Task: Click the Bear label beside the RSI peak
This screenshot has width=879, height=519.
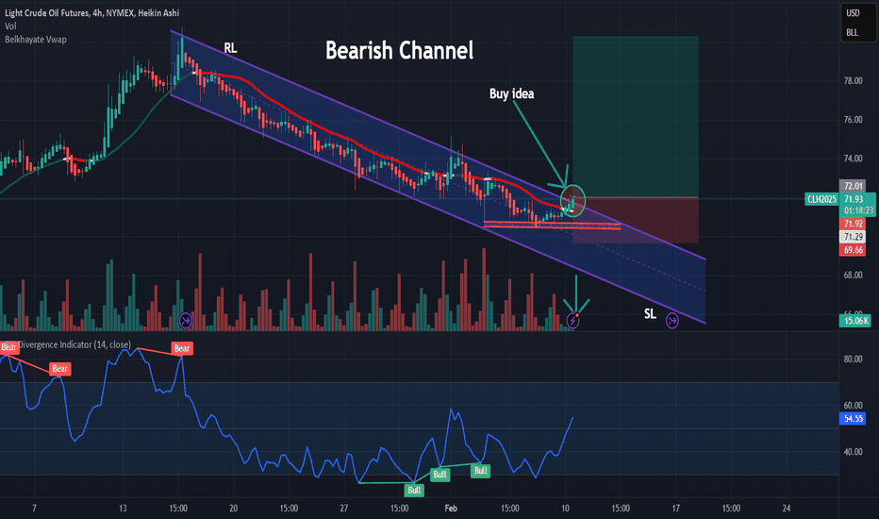Action: (x=182, y=348)
